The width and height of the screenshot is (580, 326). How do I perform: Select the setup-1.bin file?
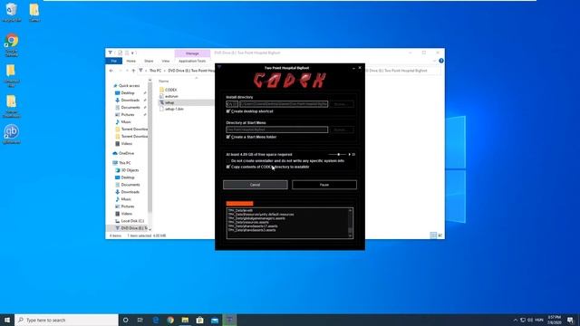[x=174, y=109]
